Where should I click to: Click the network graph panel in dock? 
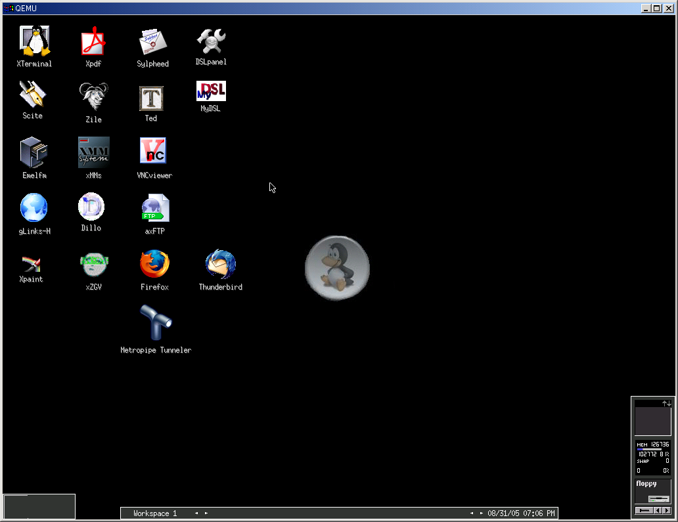(x=652, y=418)
